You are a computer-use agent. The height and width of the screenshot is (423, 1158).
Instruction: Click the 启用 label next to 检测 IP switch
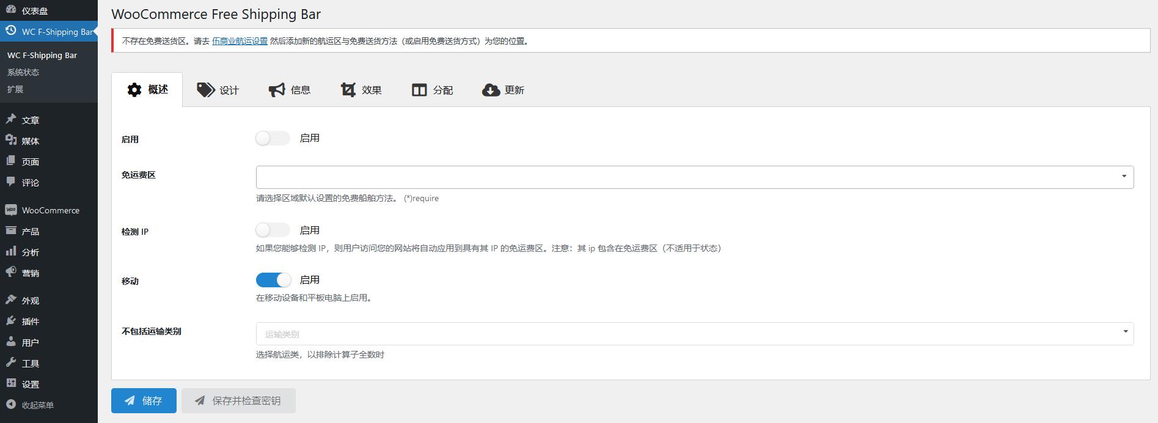pos(310,230)
